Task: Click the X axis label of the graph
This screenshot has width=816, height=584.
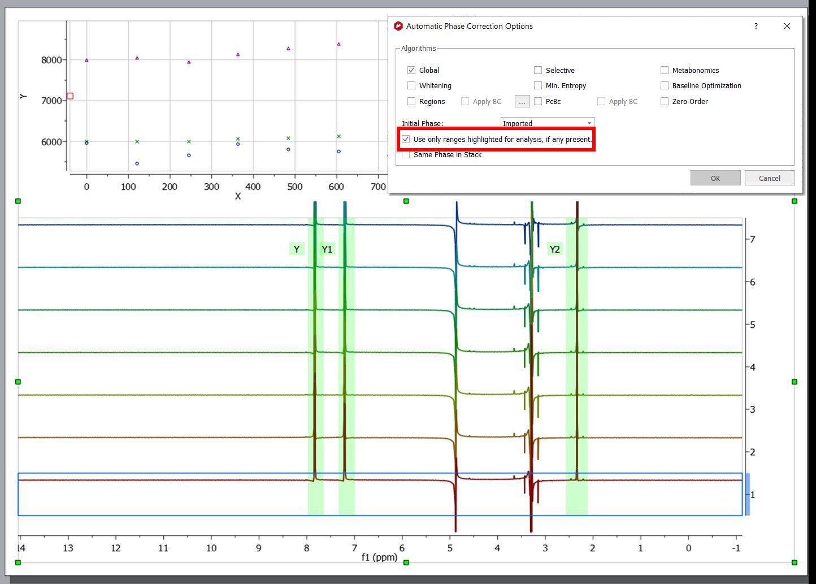Action: click(238, 197)
